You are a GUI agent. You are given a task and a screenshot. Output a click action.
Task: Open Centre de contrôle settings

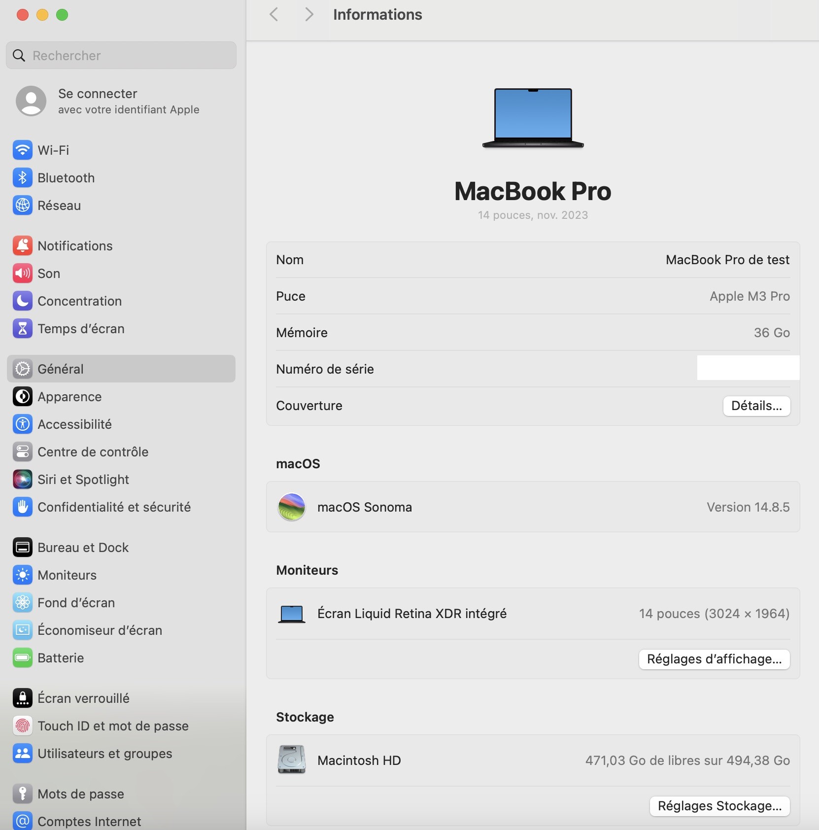pyautogui.click(x=93, y=451)
